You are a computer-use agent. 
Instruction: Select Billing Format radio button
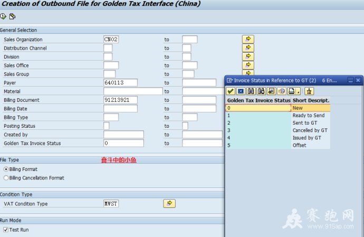click(x=6, y=169)
